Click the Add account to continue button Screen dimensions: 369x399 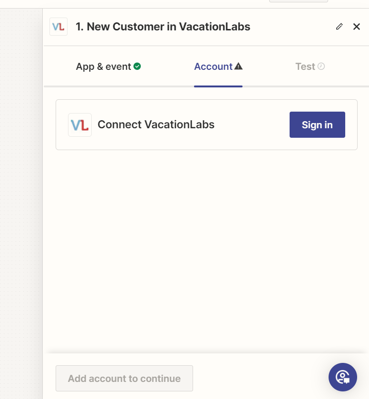pos(124,379)
